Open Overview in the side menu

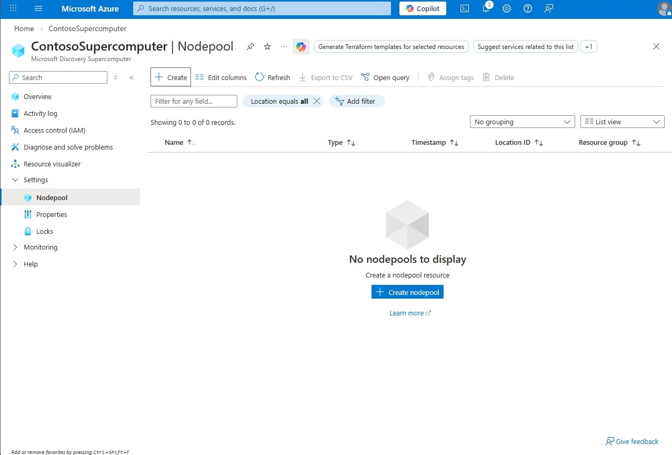click(37, 96)
